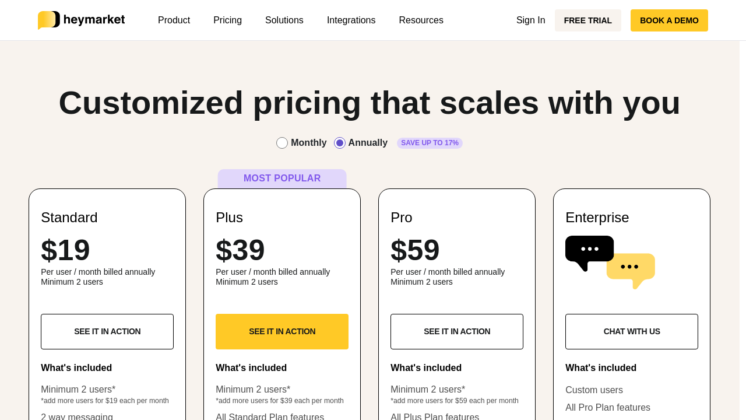Select the Annually billing radio button

[340, 143]
